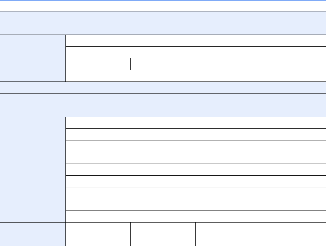Click the topmost full-width blue header row
This screenshot has height=246, width=326.
coord(163,17)
